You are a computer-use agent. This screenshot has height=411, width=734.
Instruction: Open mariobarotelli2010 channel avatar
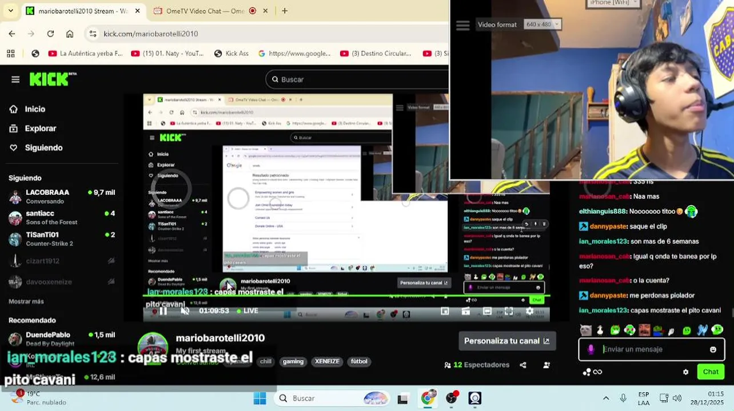point(153,347)
